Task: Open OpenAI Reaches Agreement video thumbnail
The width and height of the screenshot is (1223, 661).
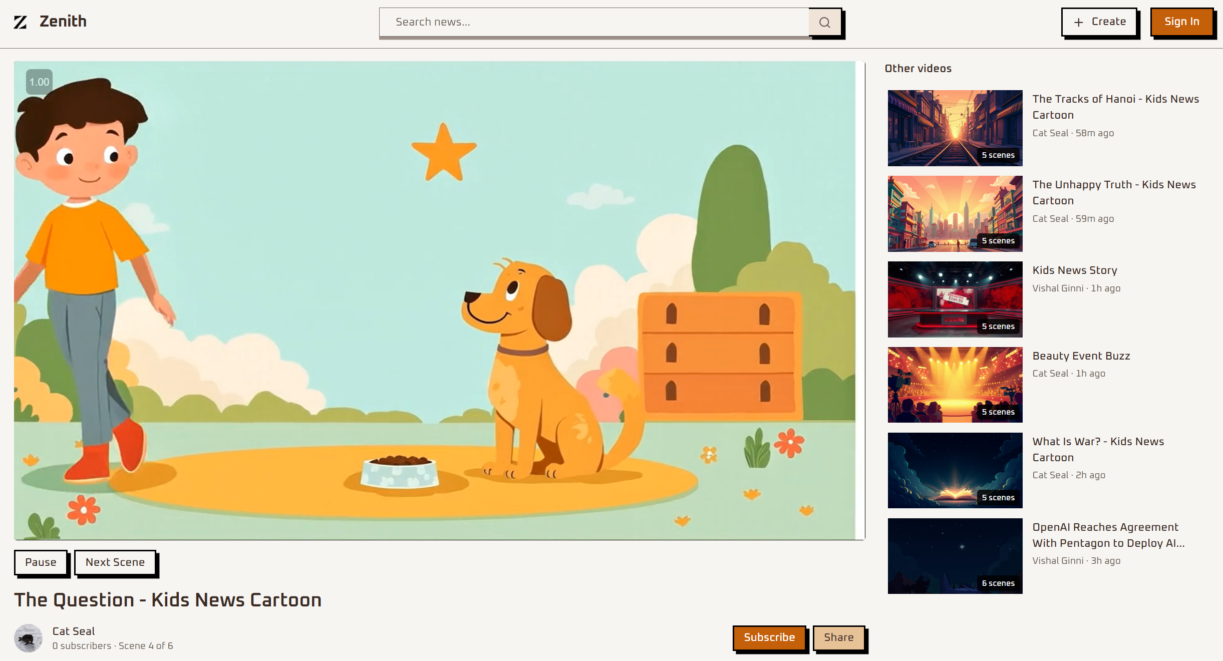Action: click(955, 556)
